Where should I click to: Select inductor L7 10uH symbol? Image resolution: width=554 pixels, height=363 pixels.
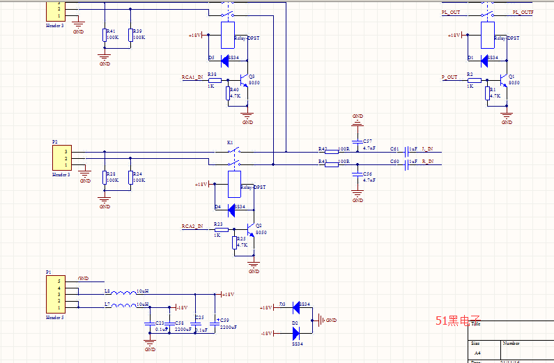(x=124, y=306)
